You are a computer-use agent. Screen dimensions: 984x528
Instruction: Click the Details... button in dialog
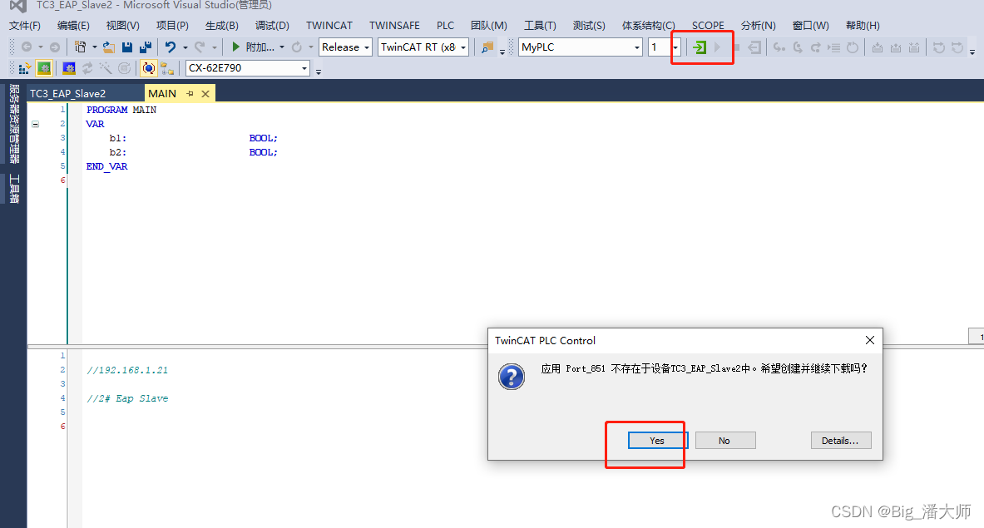click(x=841, y=440)
